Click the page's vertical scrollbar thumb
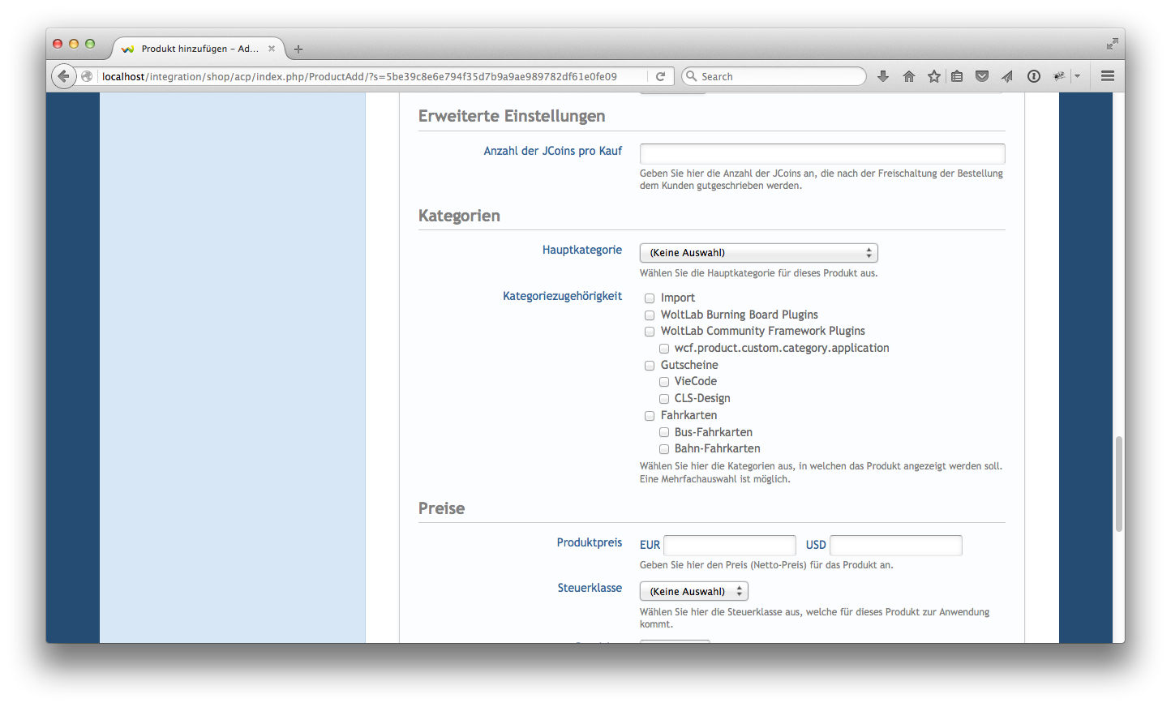This screenshot has height=707, width=1171. 1118,483
